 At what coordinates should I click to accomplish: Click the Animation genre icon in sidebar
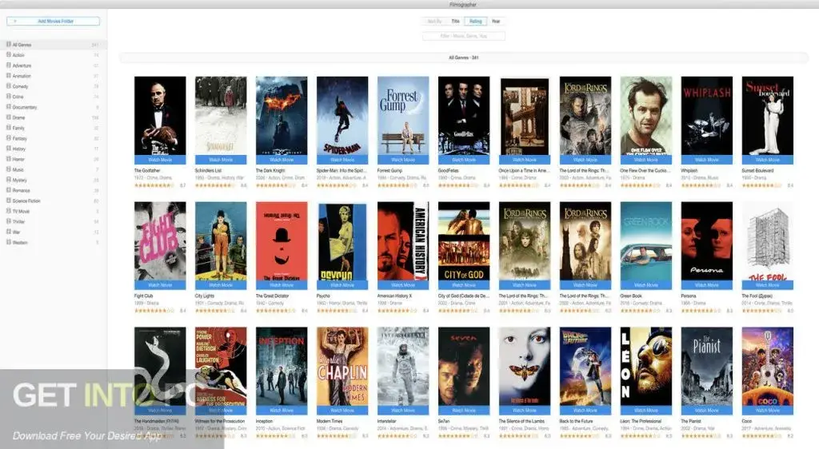[8, 76]
